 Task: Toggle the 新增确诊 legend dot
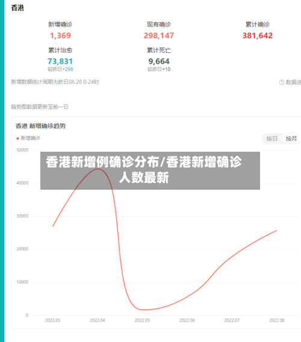click(17, 138)
